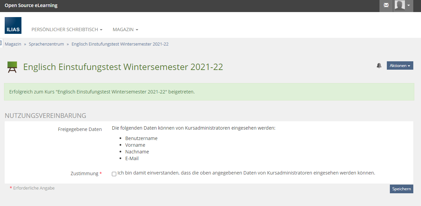The width and height of the screenshot is (421, 206).
Task: Click small icon left of Magazin breadcrumb
Action: [x=1, y=43]
